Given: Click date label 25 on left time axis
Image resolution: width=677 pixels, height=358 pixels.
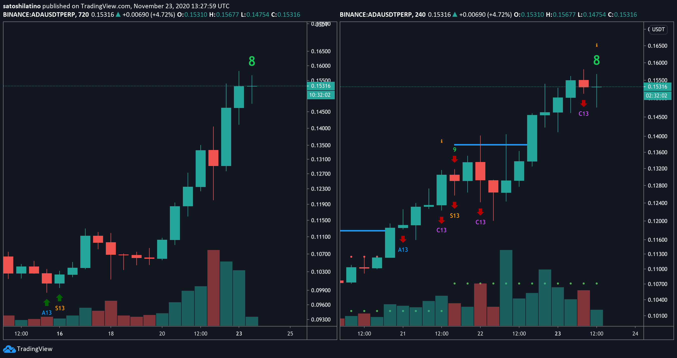Looking at the screenshot, I should point(290,333).
